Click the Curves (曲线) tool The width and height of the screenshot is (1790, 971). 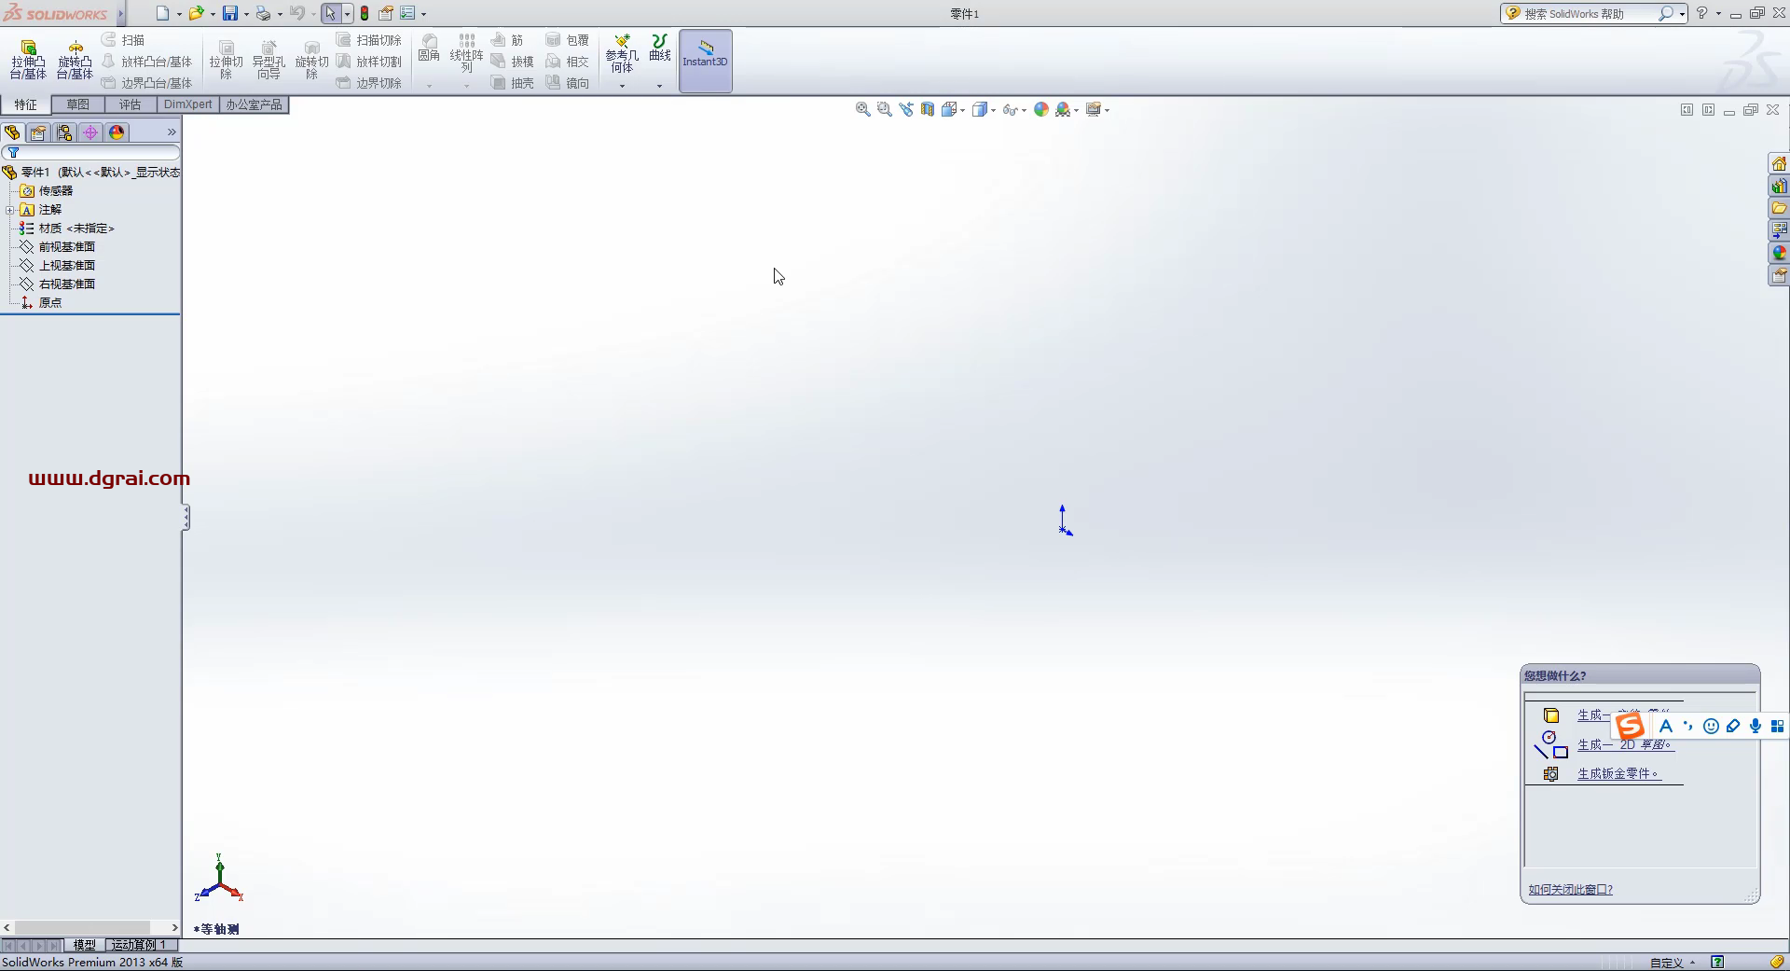(x=660, y=49)
